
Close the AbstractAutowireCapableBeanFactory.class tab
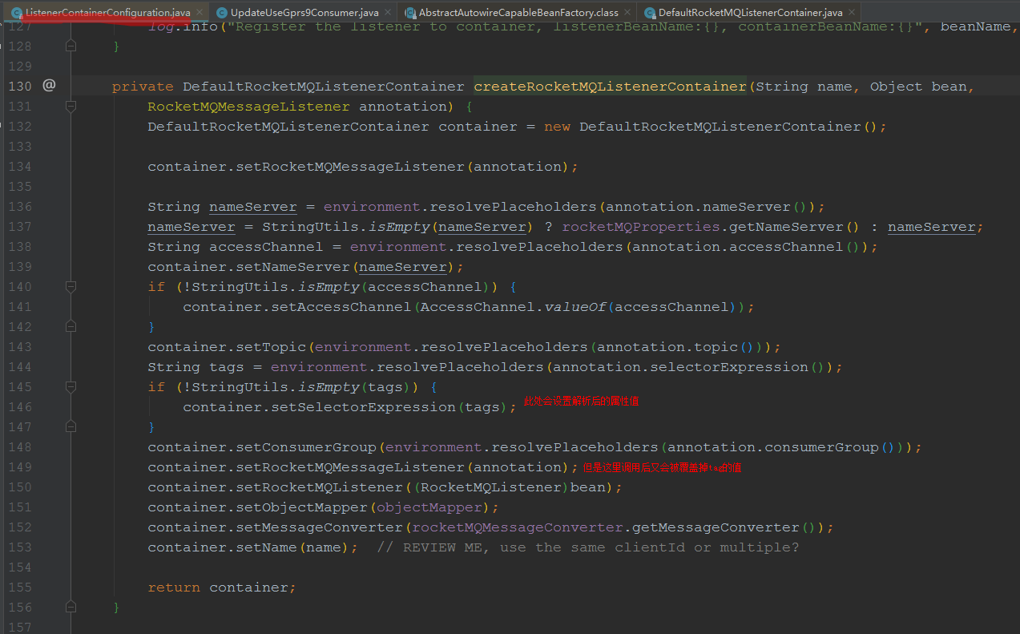point(627,14)
